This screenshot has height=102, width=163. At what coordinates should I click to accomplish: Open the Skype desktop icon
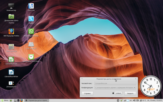click(31, 19)
